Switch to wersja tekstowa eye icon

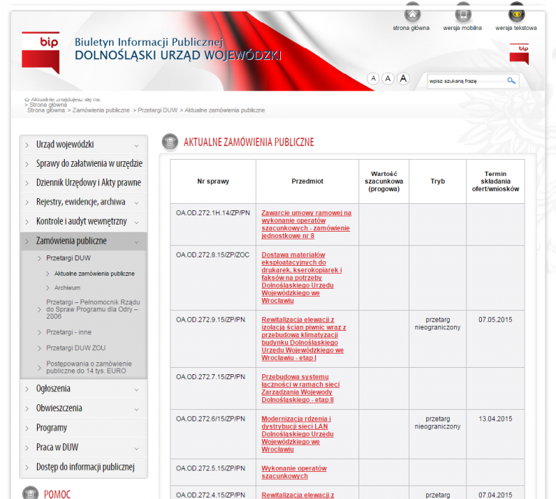[516, 14]
